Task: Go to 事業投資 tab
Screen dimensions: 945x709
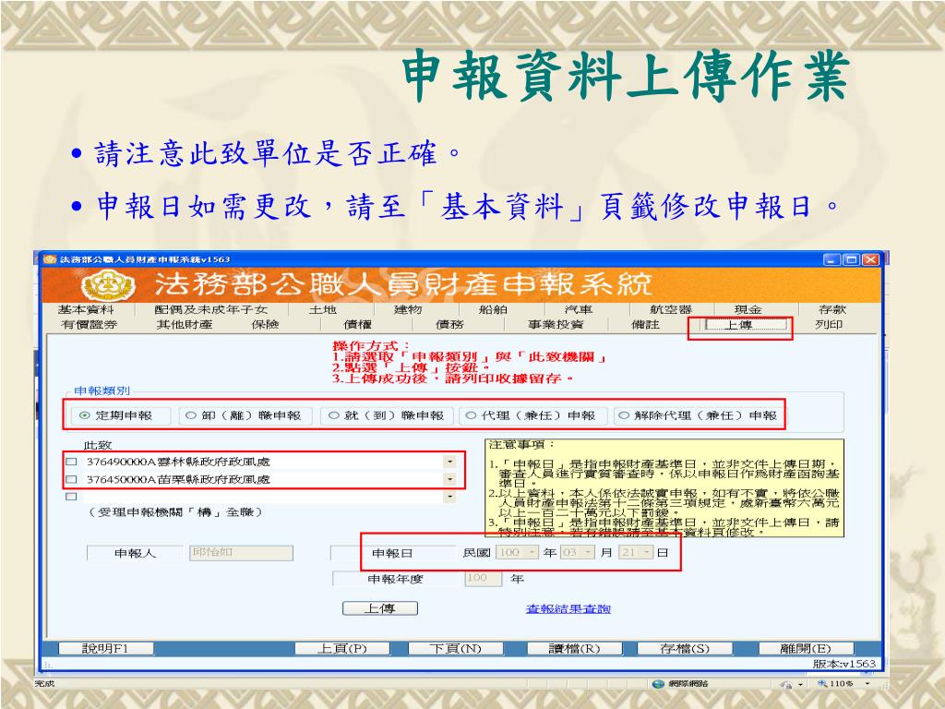Action: coord(556,324)
